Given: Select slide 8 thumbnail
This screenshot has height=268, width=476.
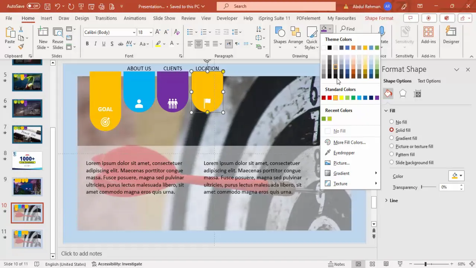Looking at the screenshot, I should pos(27,160).
